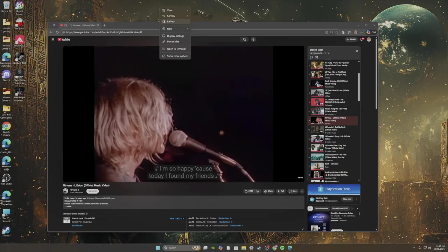
Task: Open browser Chat copilot button
Action: point(371,32)
